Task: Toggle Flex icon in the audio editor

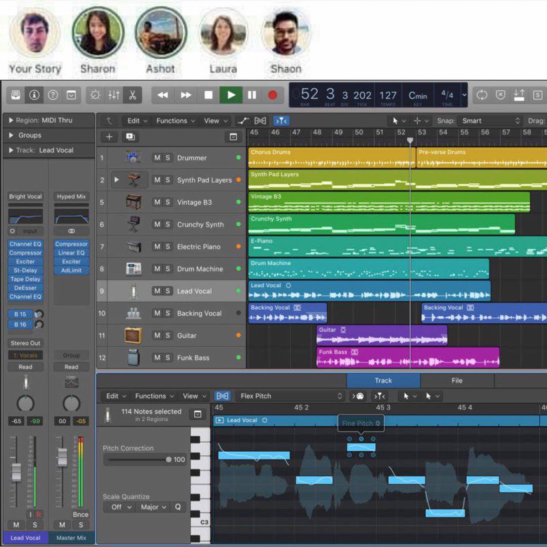Action: click(222, 396)
